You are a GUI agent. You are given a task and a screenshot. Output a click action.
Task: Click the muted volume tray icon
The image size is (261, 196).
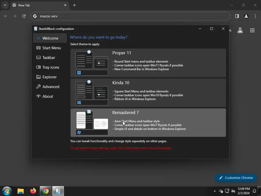tap(221, 191)
